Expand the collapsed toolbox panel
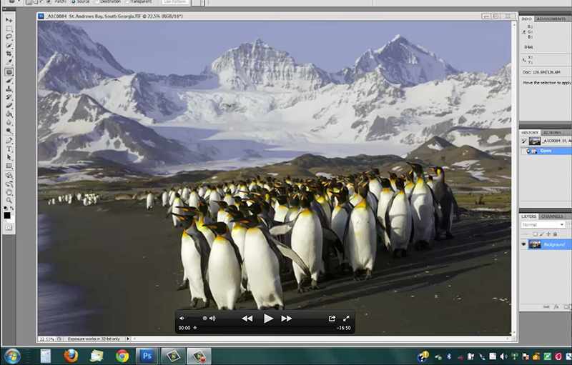The width and height of the screenshot is (572, 365). pos(4,9)
